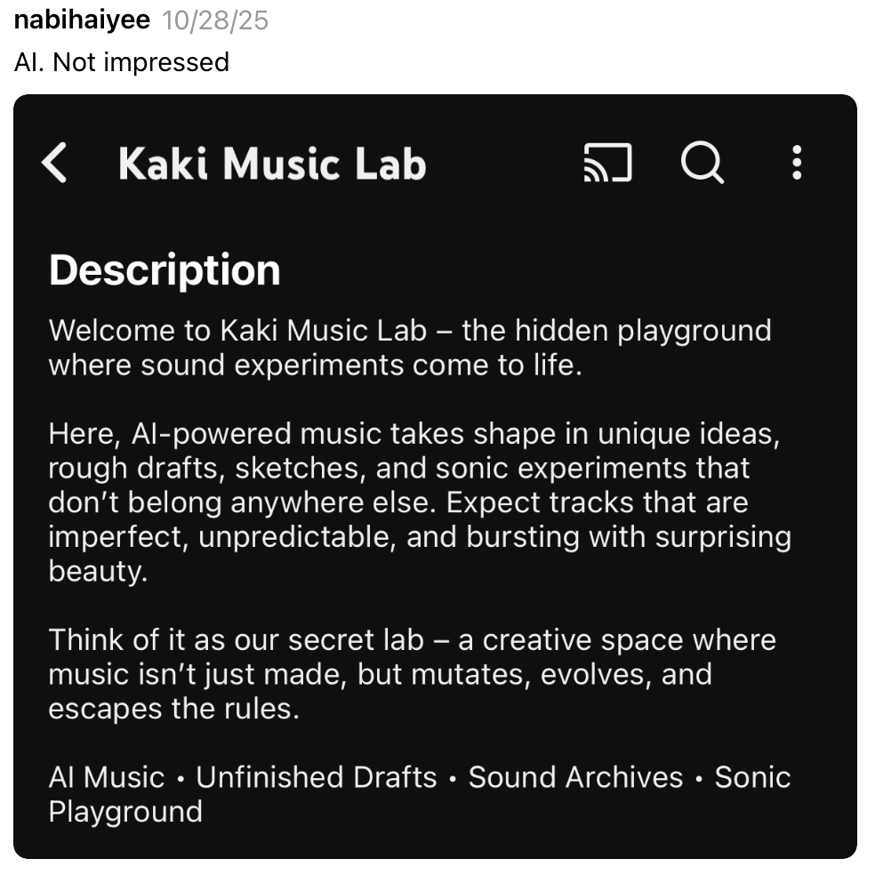Viewport: 875px width, 875px height.
Task: Select the "Welcome to Kaki Music Lab" paragraph
Action: click(409, 348)
